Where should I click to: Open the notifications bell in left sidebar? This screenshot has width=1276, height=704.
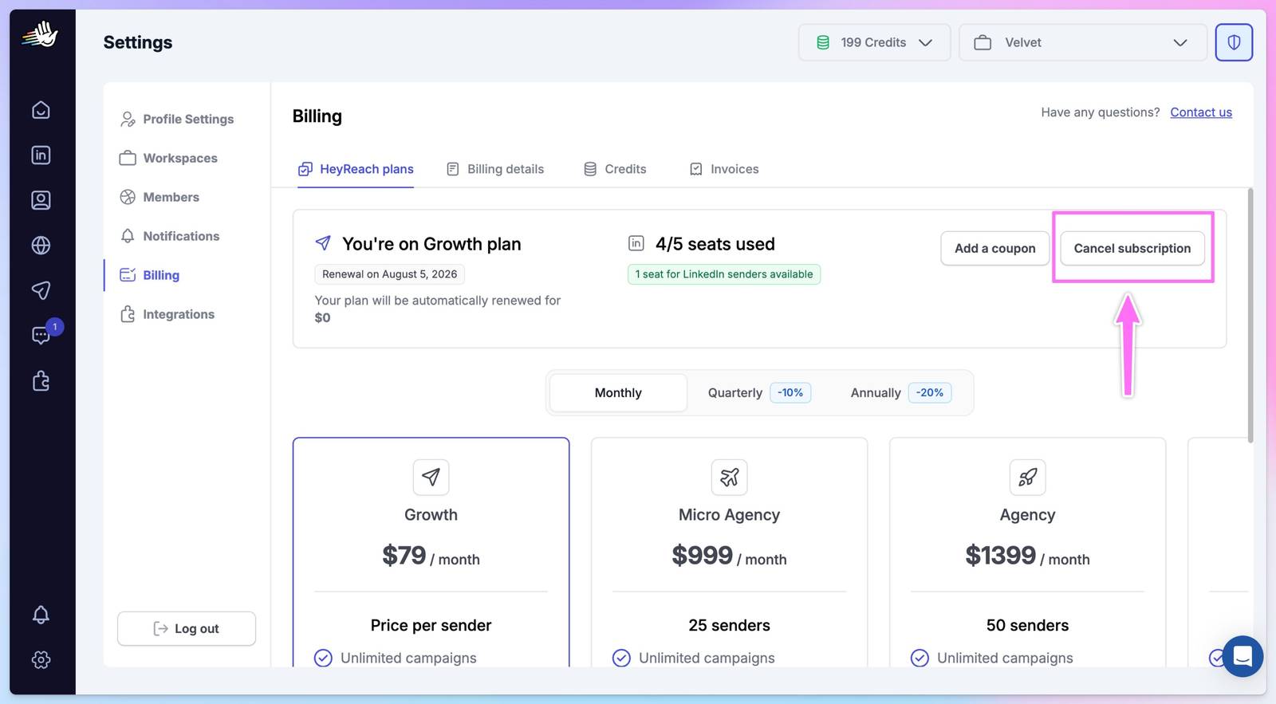point(41,615)
